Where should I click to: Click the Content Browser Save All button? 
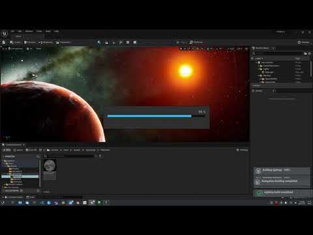(x=31, y=150)
